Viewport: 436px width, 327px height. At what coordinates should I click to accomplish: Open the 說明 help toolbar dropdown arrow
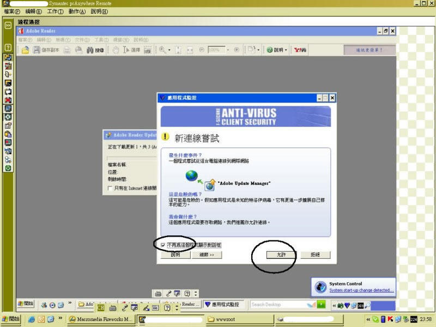coord(286,50)
